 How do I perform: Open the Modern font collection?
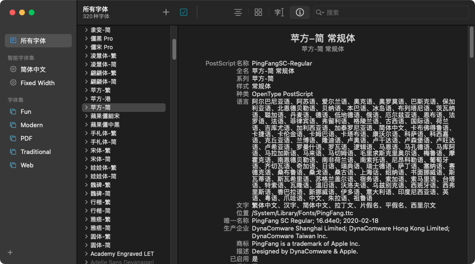point(32,125)
